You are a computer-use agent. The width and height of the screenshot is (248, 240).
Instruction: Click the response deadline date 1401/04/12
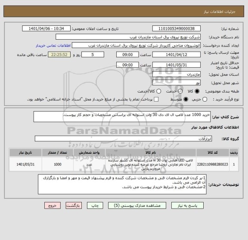click(177, 55)
